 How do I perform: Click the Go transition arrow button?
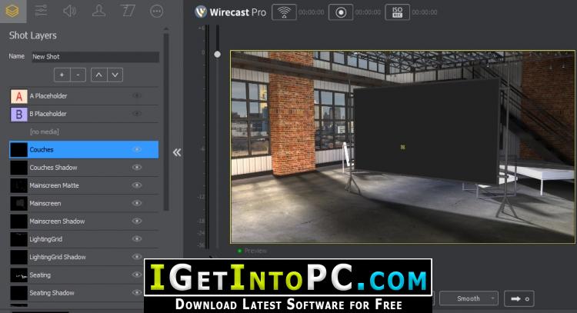click(518, 298)
